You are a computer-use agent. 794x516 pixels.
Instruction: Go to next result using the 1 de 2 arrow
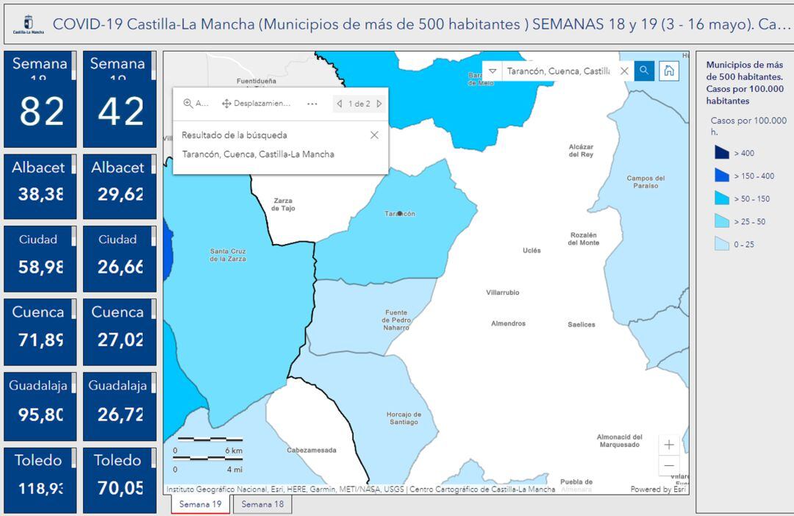pyautogui.click(x=378, y=103)
